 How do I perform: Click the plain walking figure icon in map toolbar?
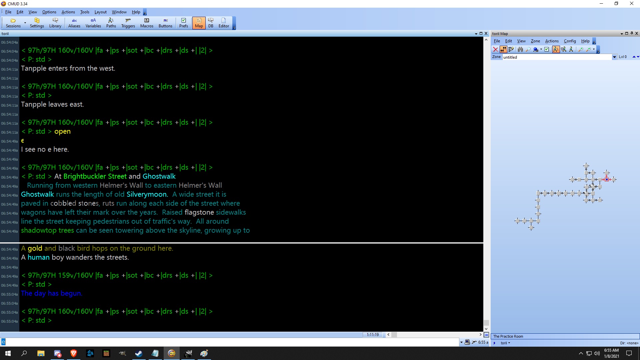point(571,49)
